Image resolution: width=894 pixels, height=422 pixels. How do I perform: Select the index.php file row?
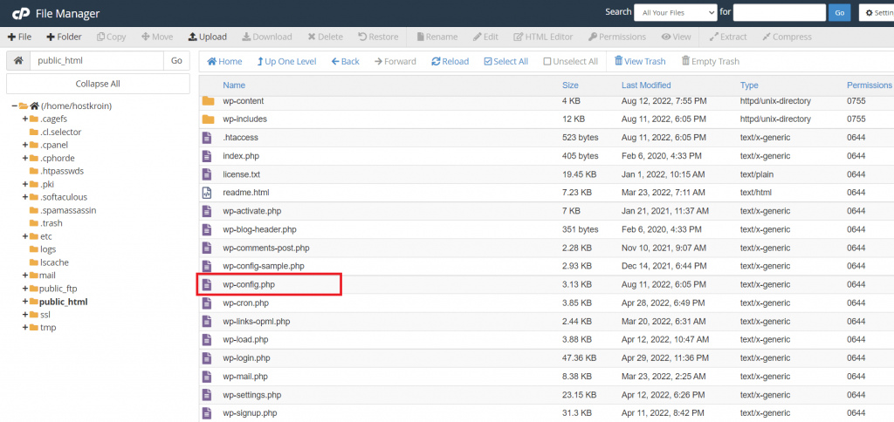tap(547, 155)
